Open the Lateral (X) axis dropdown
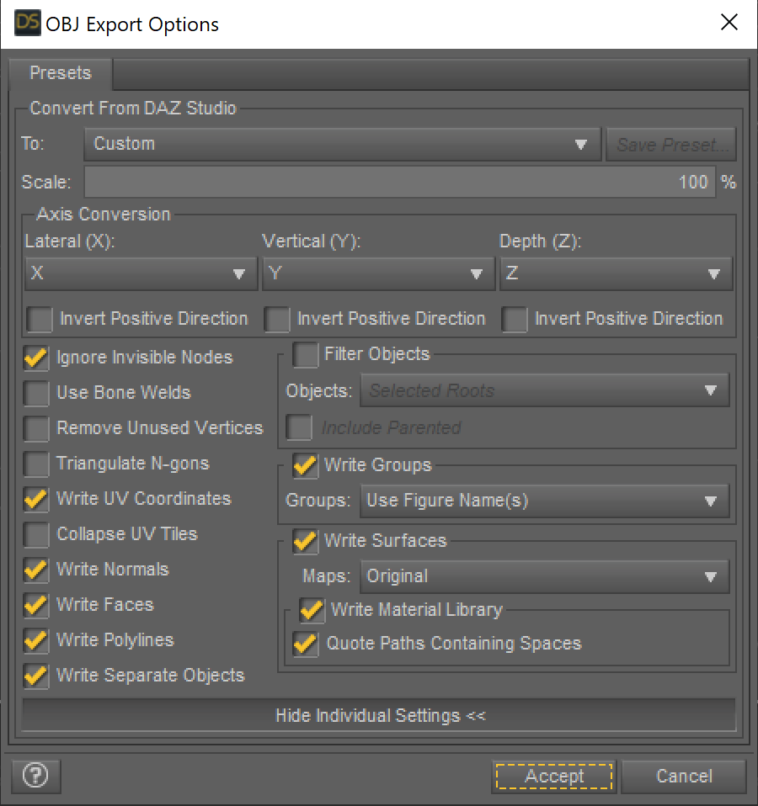 [141, 273]
